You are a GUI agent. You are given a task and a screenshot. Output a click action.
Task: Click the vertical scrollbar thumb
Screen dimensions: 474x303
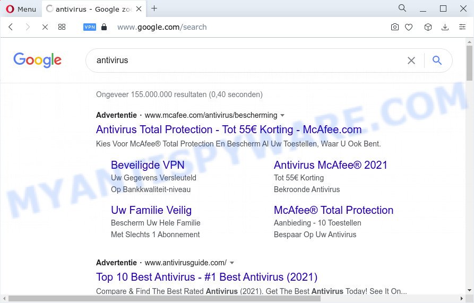pos(469,63)
